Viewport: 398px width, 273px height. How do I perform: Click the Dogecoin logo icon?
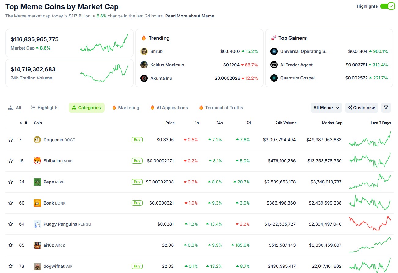tap(37, 140)
